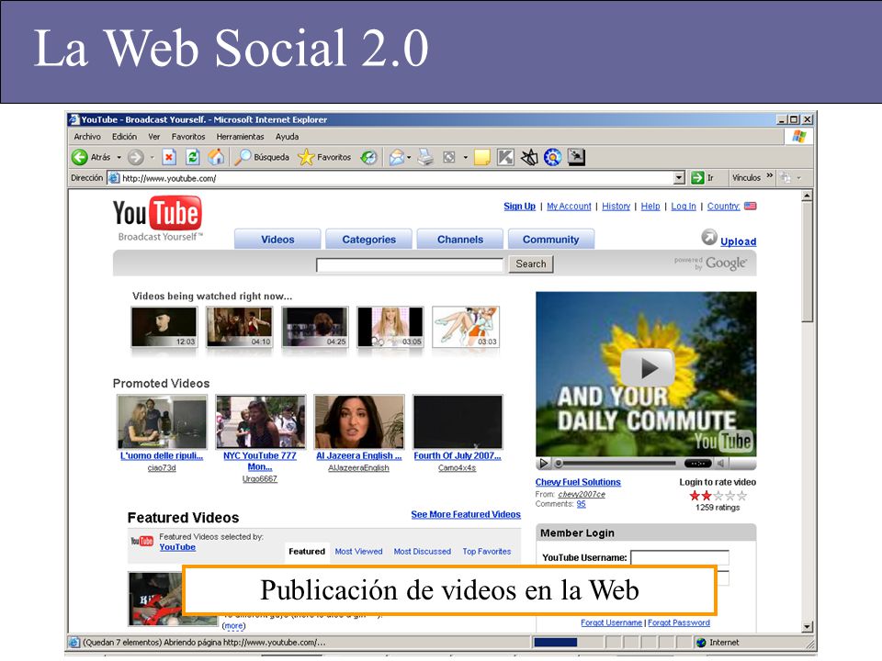
Task: Click the YouTube Broadcast Yourself logo
Action: pos(157,218)
